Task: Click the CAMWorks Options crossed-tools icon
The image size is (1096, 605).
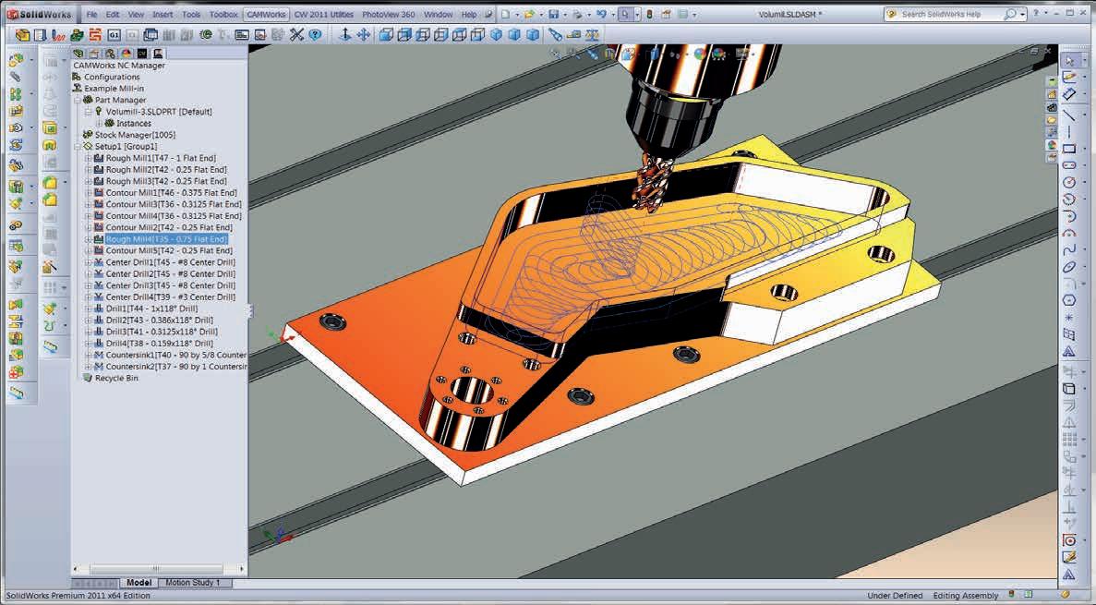Action: point(296,34)
